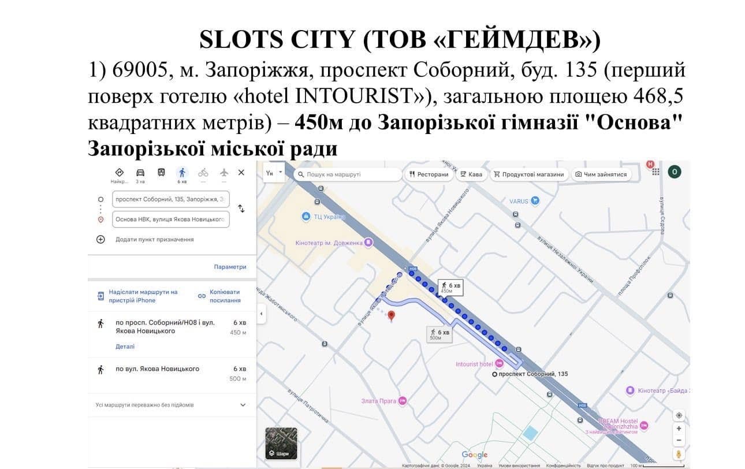Viewport: 745px width, 469px height.
Task: Click the 6 хв 500м route label
Action: (439, 334)
